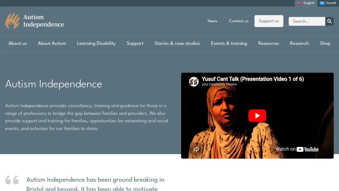Image resolution: width=339 pixels, height=191 pixels.
Task: Open the acta Community Theatre channel avatar
Action: pos(194,82)
